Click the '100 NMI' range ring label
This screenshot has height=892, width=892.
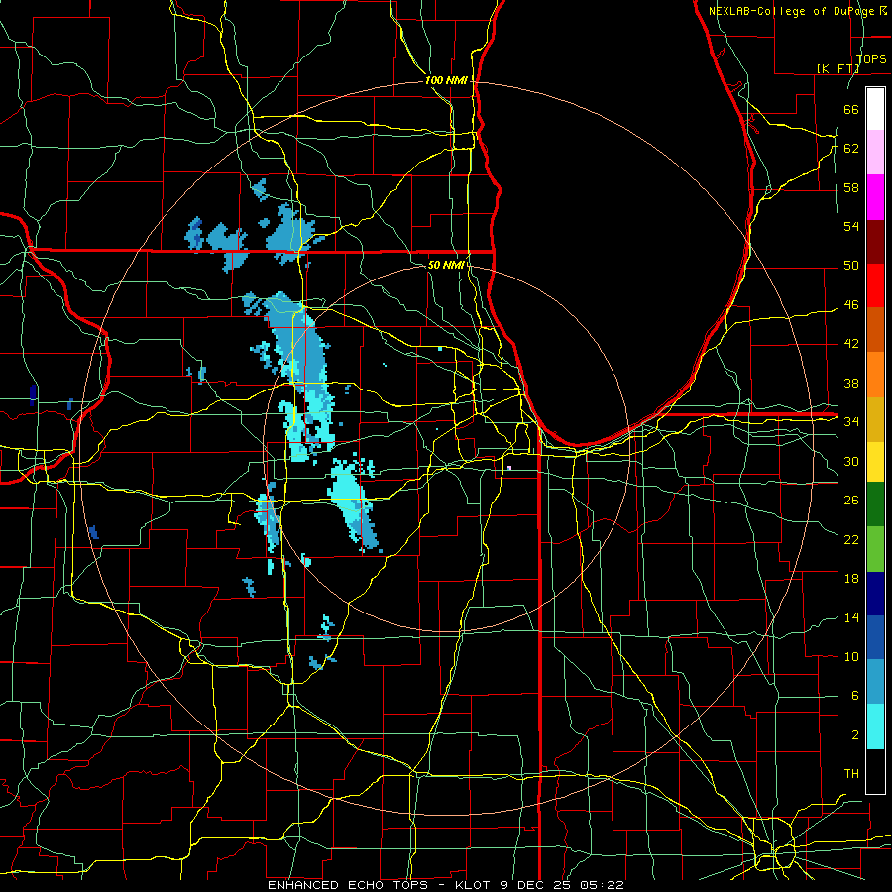click(446, 80)
